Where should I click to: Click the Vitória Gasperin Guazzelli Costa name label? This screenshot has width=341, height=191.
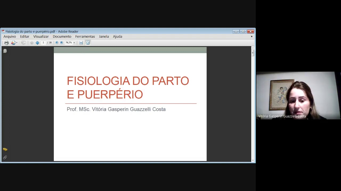point(282,116)
